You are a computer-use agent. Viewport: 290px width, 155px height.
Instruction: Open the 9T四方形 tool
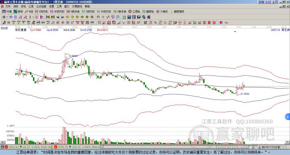104,11
